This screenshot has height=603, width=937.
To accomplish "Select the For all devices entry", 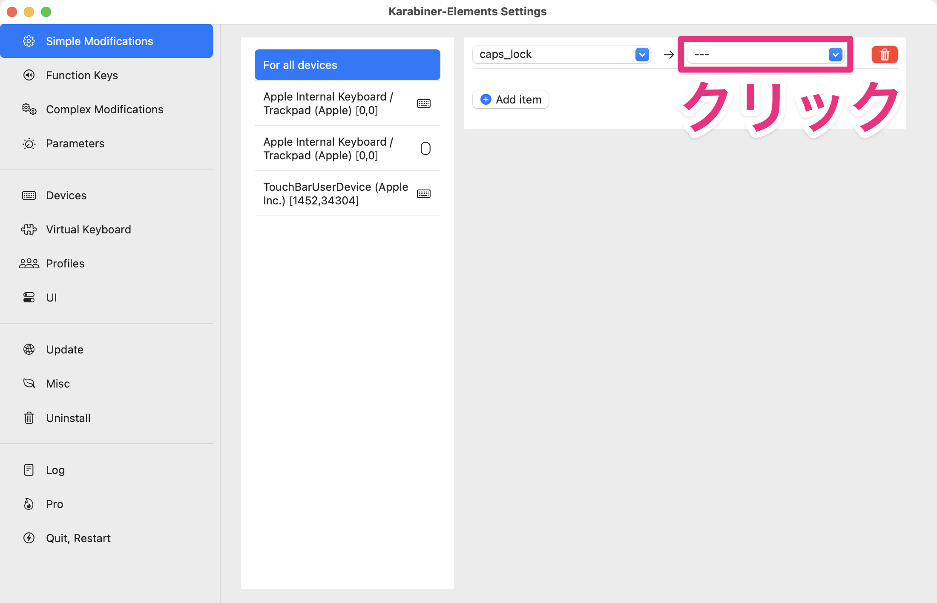I will pos(347,65).
